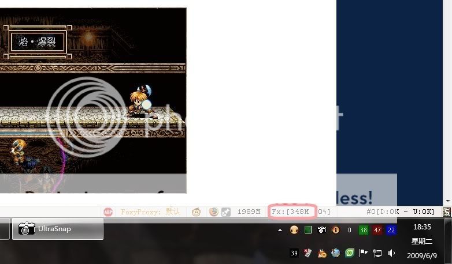Click the Show desktop strip beside clock
The image size is (452, 264).
pyautogui.click(x=449, y=241)
